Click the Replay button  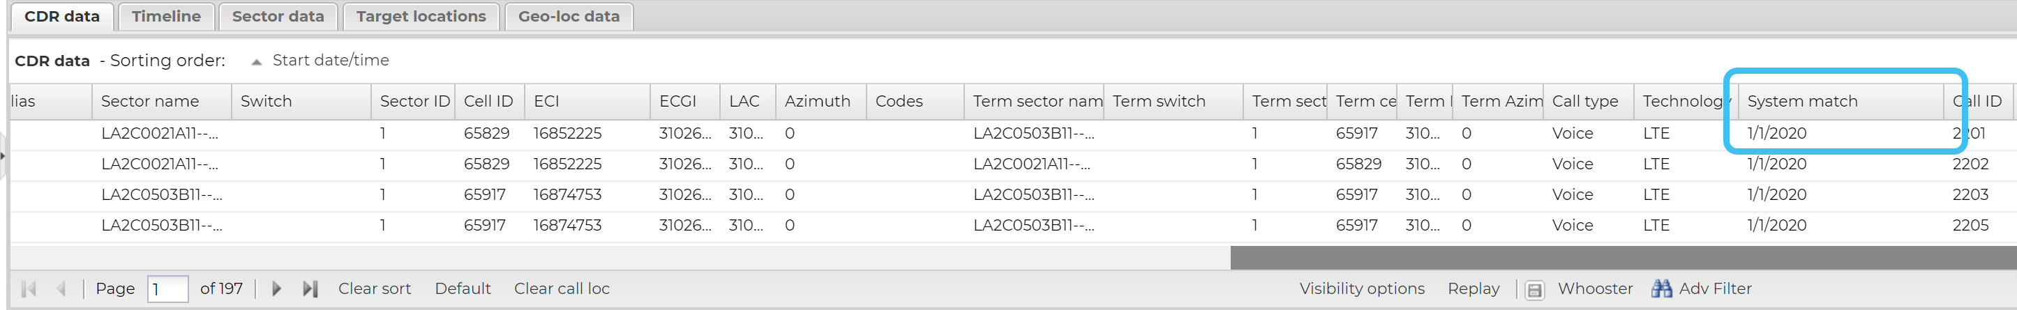tap(1473, 289)
